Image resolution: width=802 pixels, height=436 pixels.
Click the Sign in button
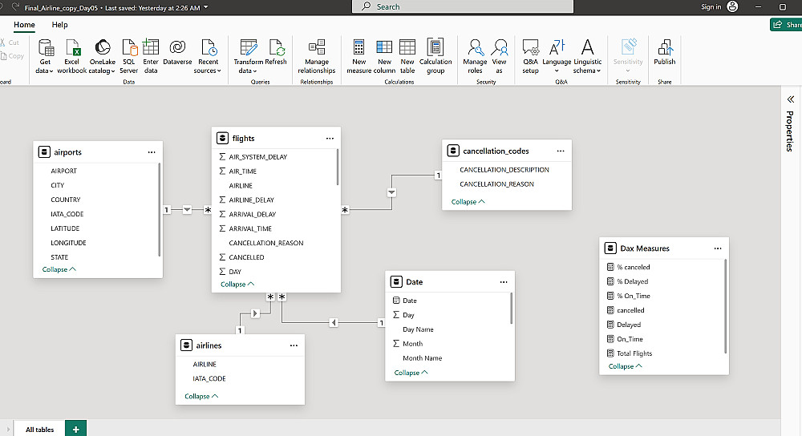coord(711,6)
